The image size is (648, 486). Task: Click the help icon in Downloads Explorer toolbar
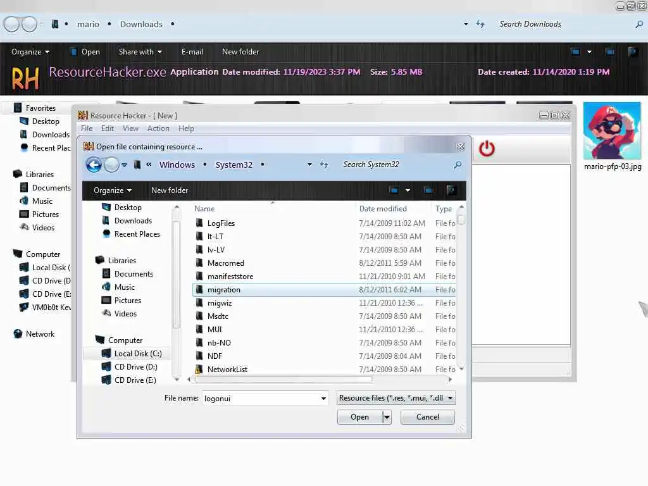[x=633, y=52]
